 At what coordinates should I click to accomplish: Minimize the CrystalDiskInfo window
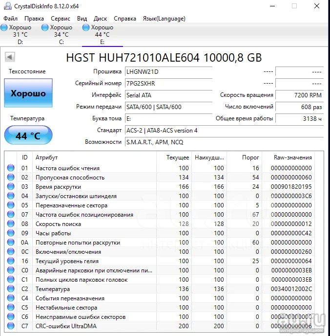point(272,6)
